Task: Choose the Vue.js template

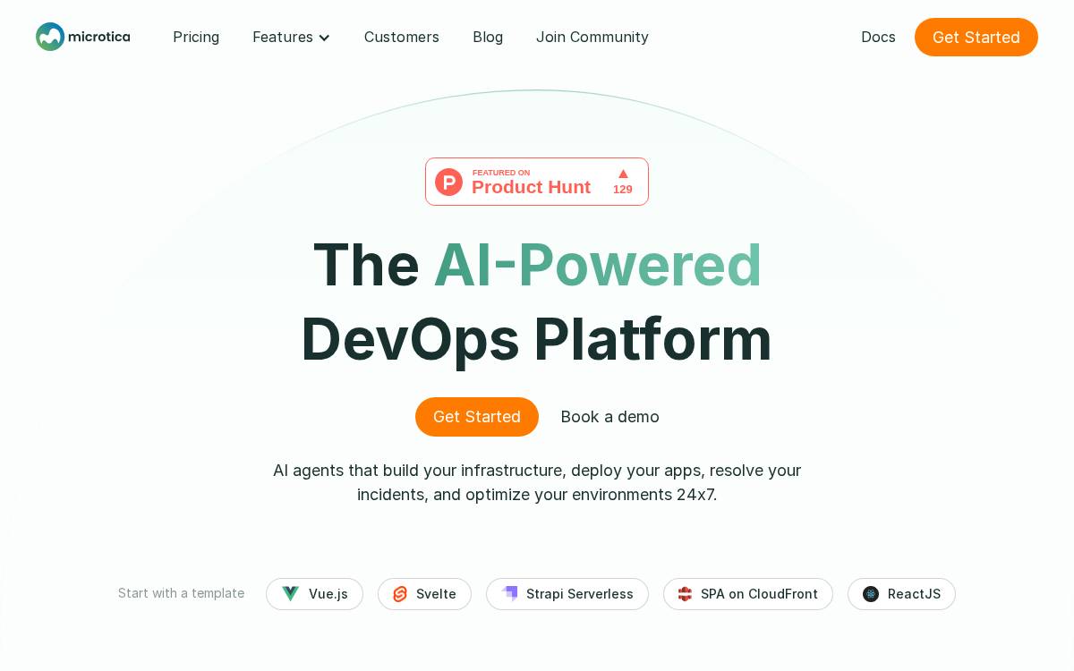Action: coord(314,594)
